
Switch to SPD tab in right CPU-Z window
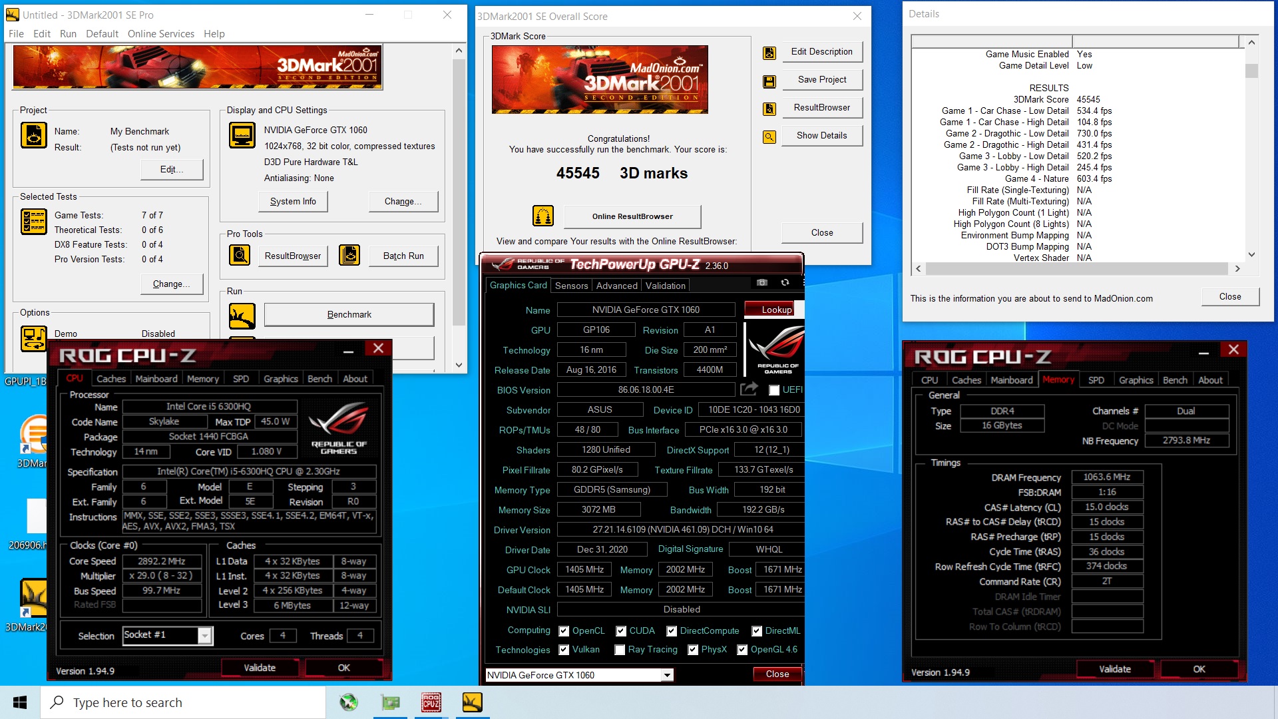point(1096,380)
